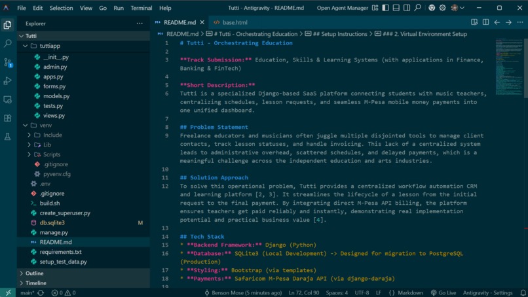Open the Run menu

(119, 8)
